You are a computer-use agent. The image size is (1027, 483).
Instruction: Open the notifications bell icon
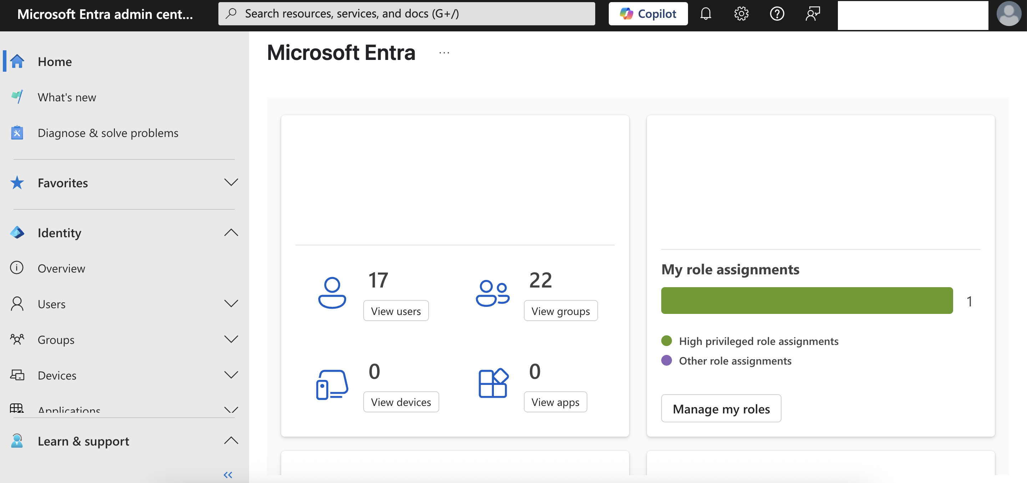[706, 14]
